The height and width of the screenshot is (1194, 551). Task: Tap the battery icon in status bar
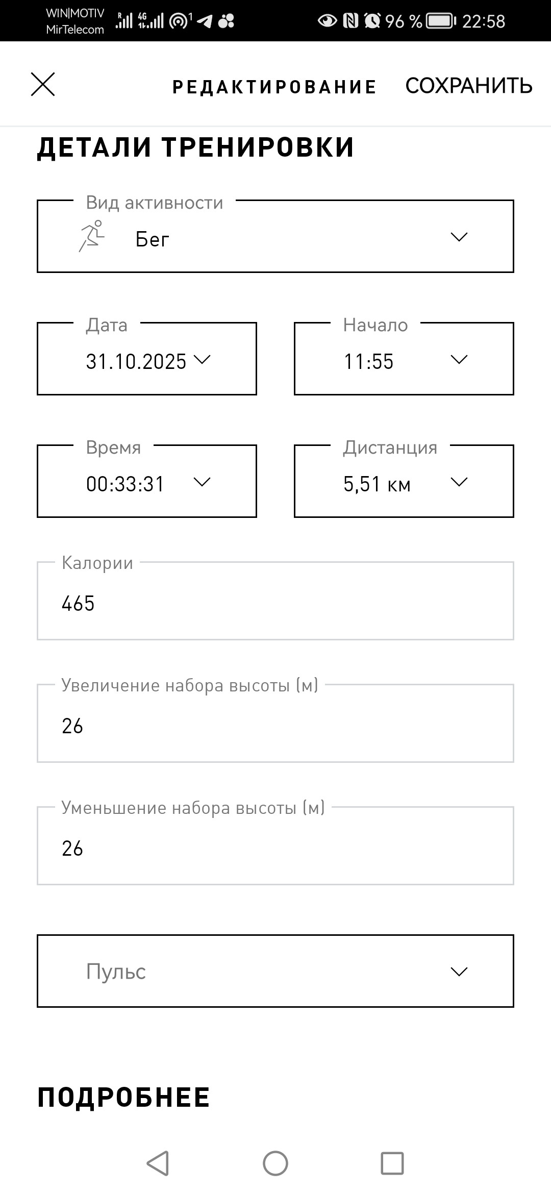441,21
